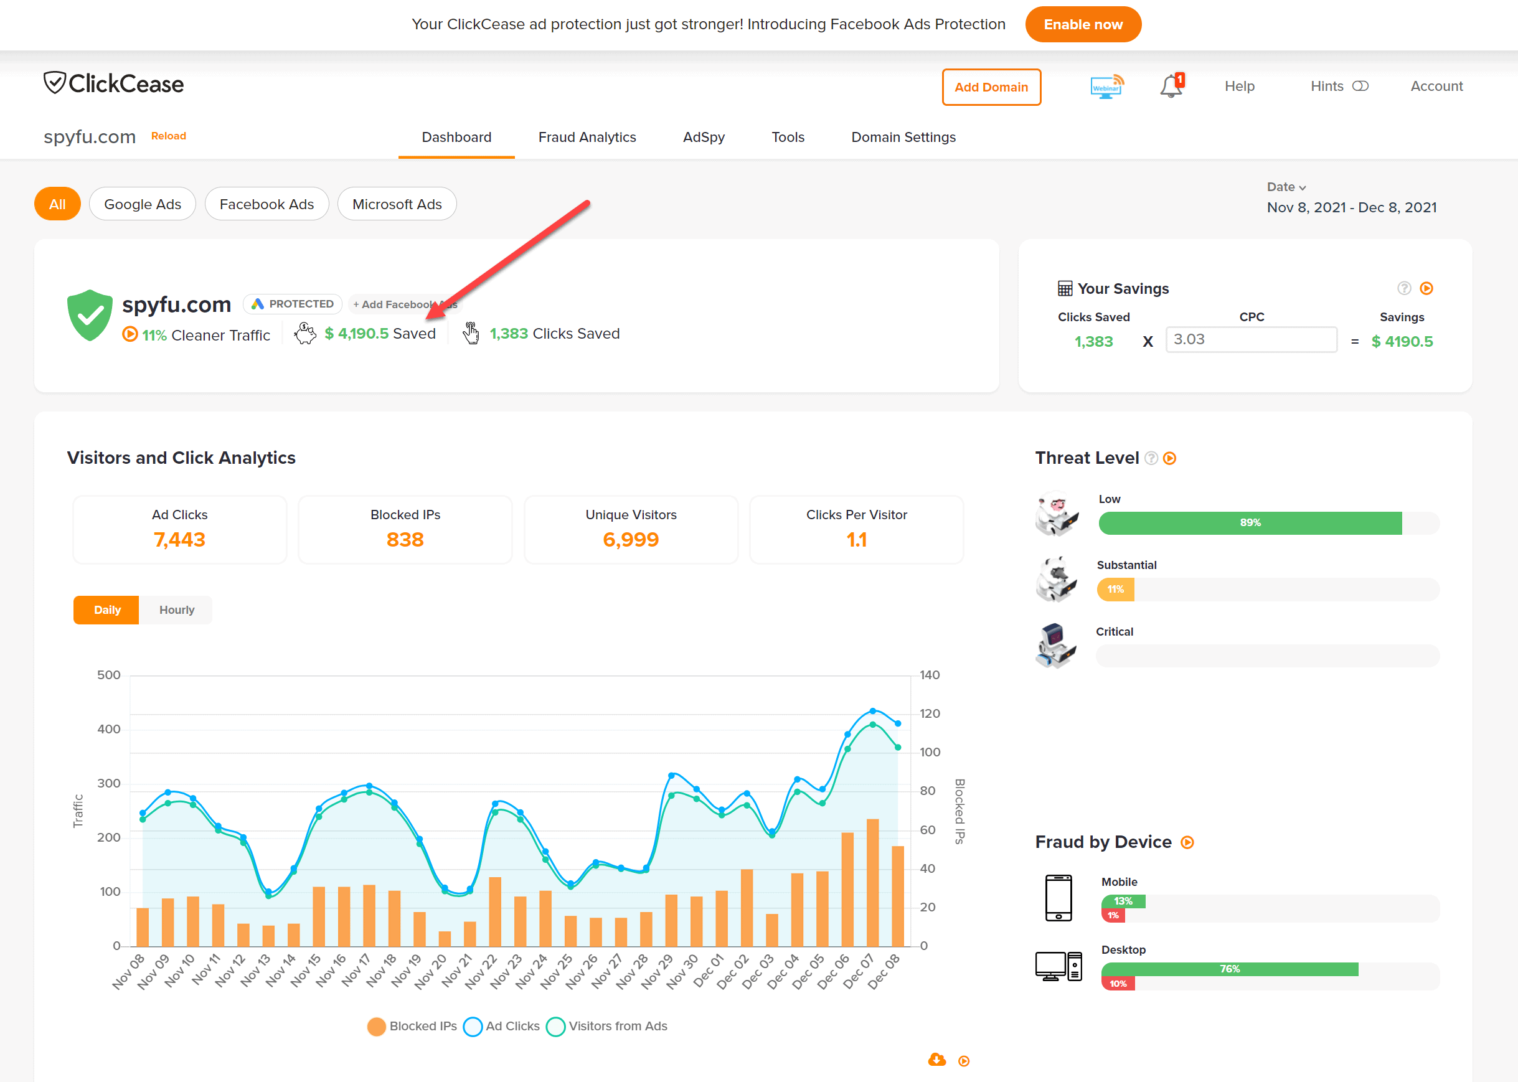Image resolution: width=1518 pixels, height=1082 pixels.
Task: Toggle the Hints switch
Action: coord(1360,86)
